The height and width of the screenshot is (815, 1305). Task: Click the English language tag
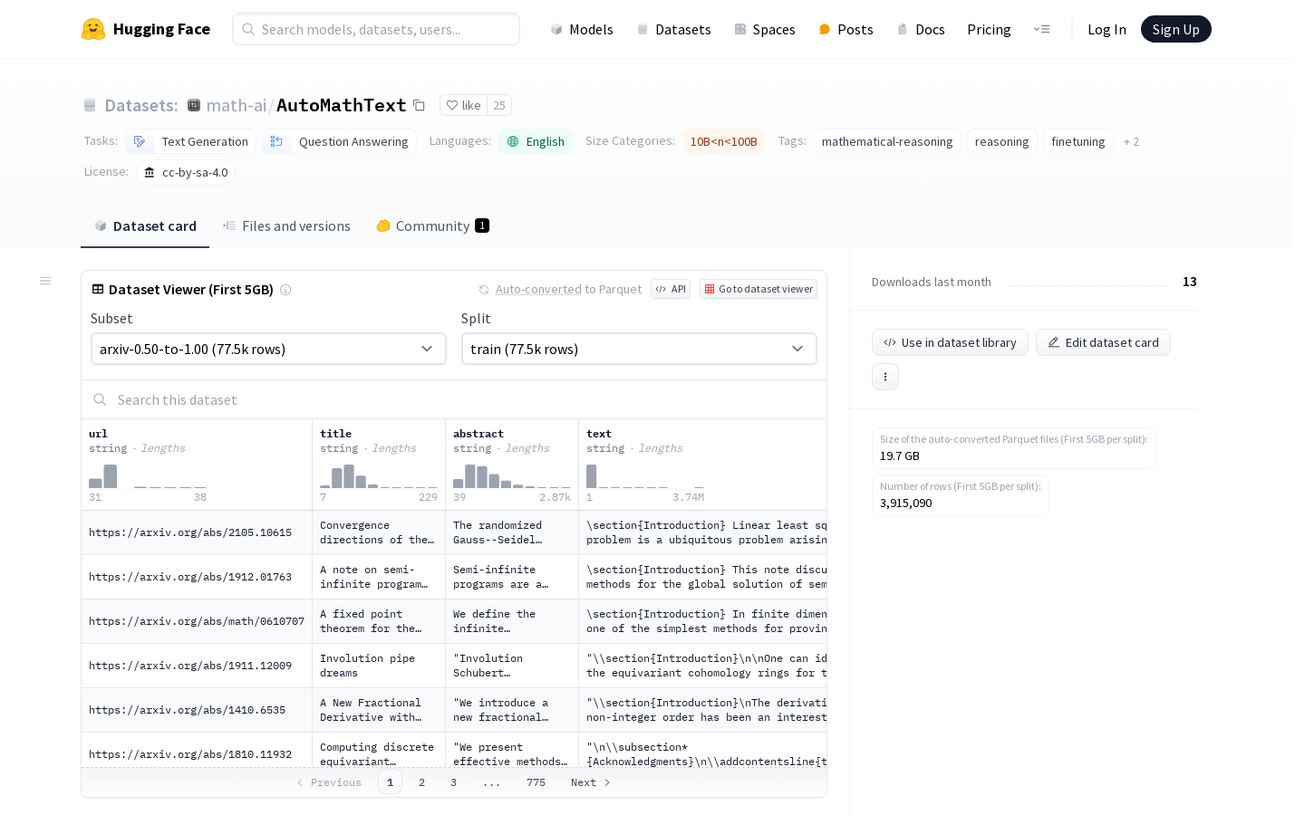click(536, 141)
